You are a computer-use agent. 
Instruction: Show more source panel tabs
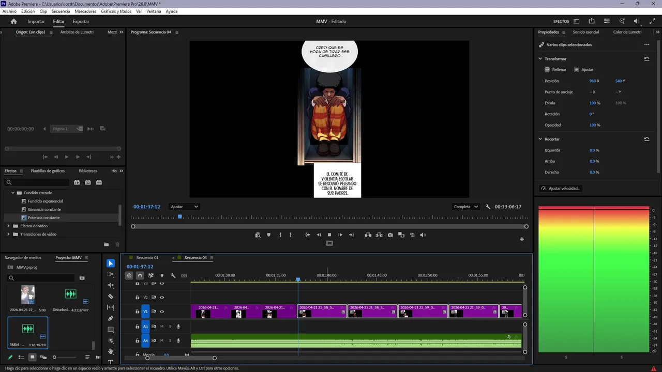(x=122, y=32)
